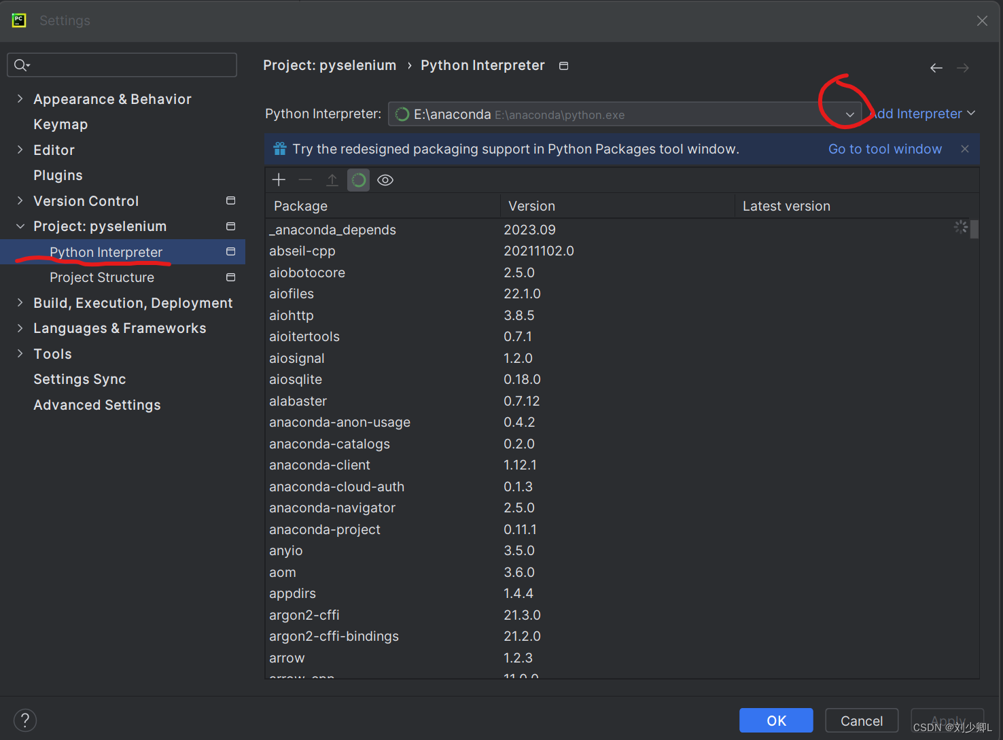Click the search magnifier icon

click(22, 65)
